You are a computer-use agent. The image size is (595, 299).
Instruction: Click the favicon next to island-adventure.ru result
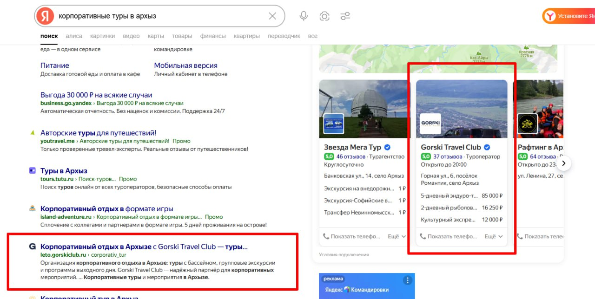32,208
